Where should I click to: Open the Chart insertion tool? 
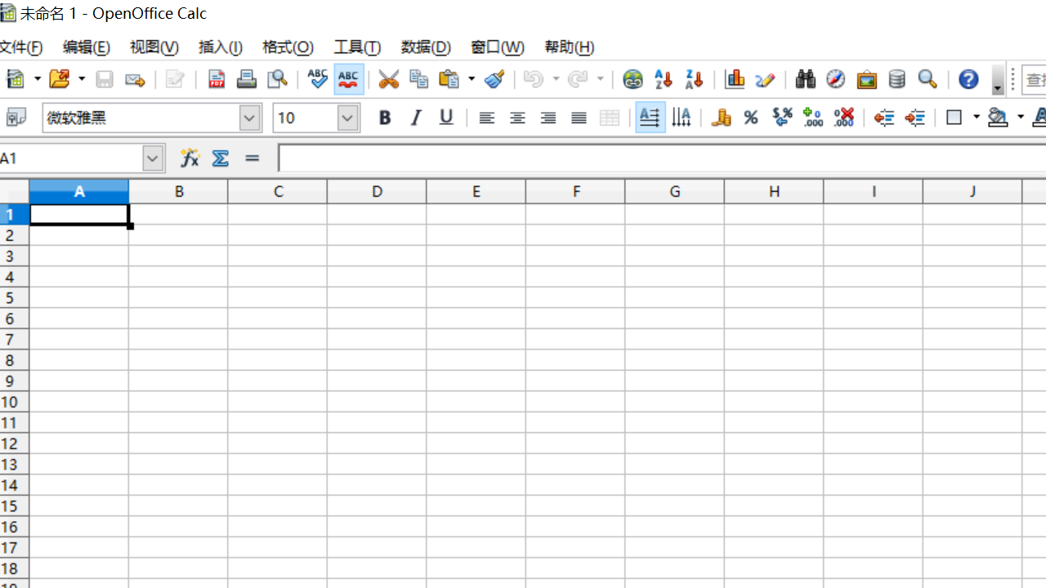(x=735, y=79)
